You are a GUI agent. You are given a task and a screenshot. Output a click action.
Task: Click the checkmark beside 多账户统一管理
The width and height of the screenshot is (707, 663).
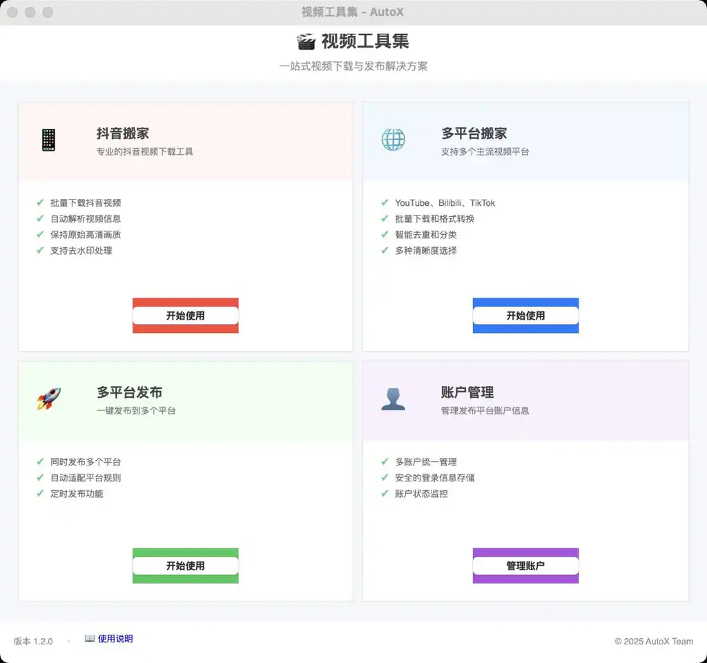(x=385, y=461)
